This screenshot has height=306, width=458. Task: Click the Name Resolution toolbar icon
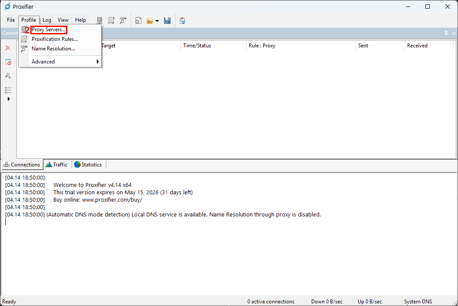coord(123,20)
